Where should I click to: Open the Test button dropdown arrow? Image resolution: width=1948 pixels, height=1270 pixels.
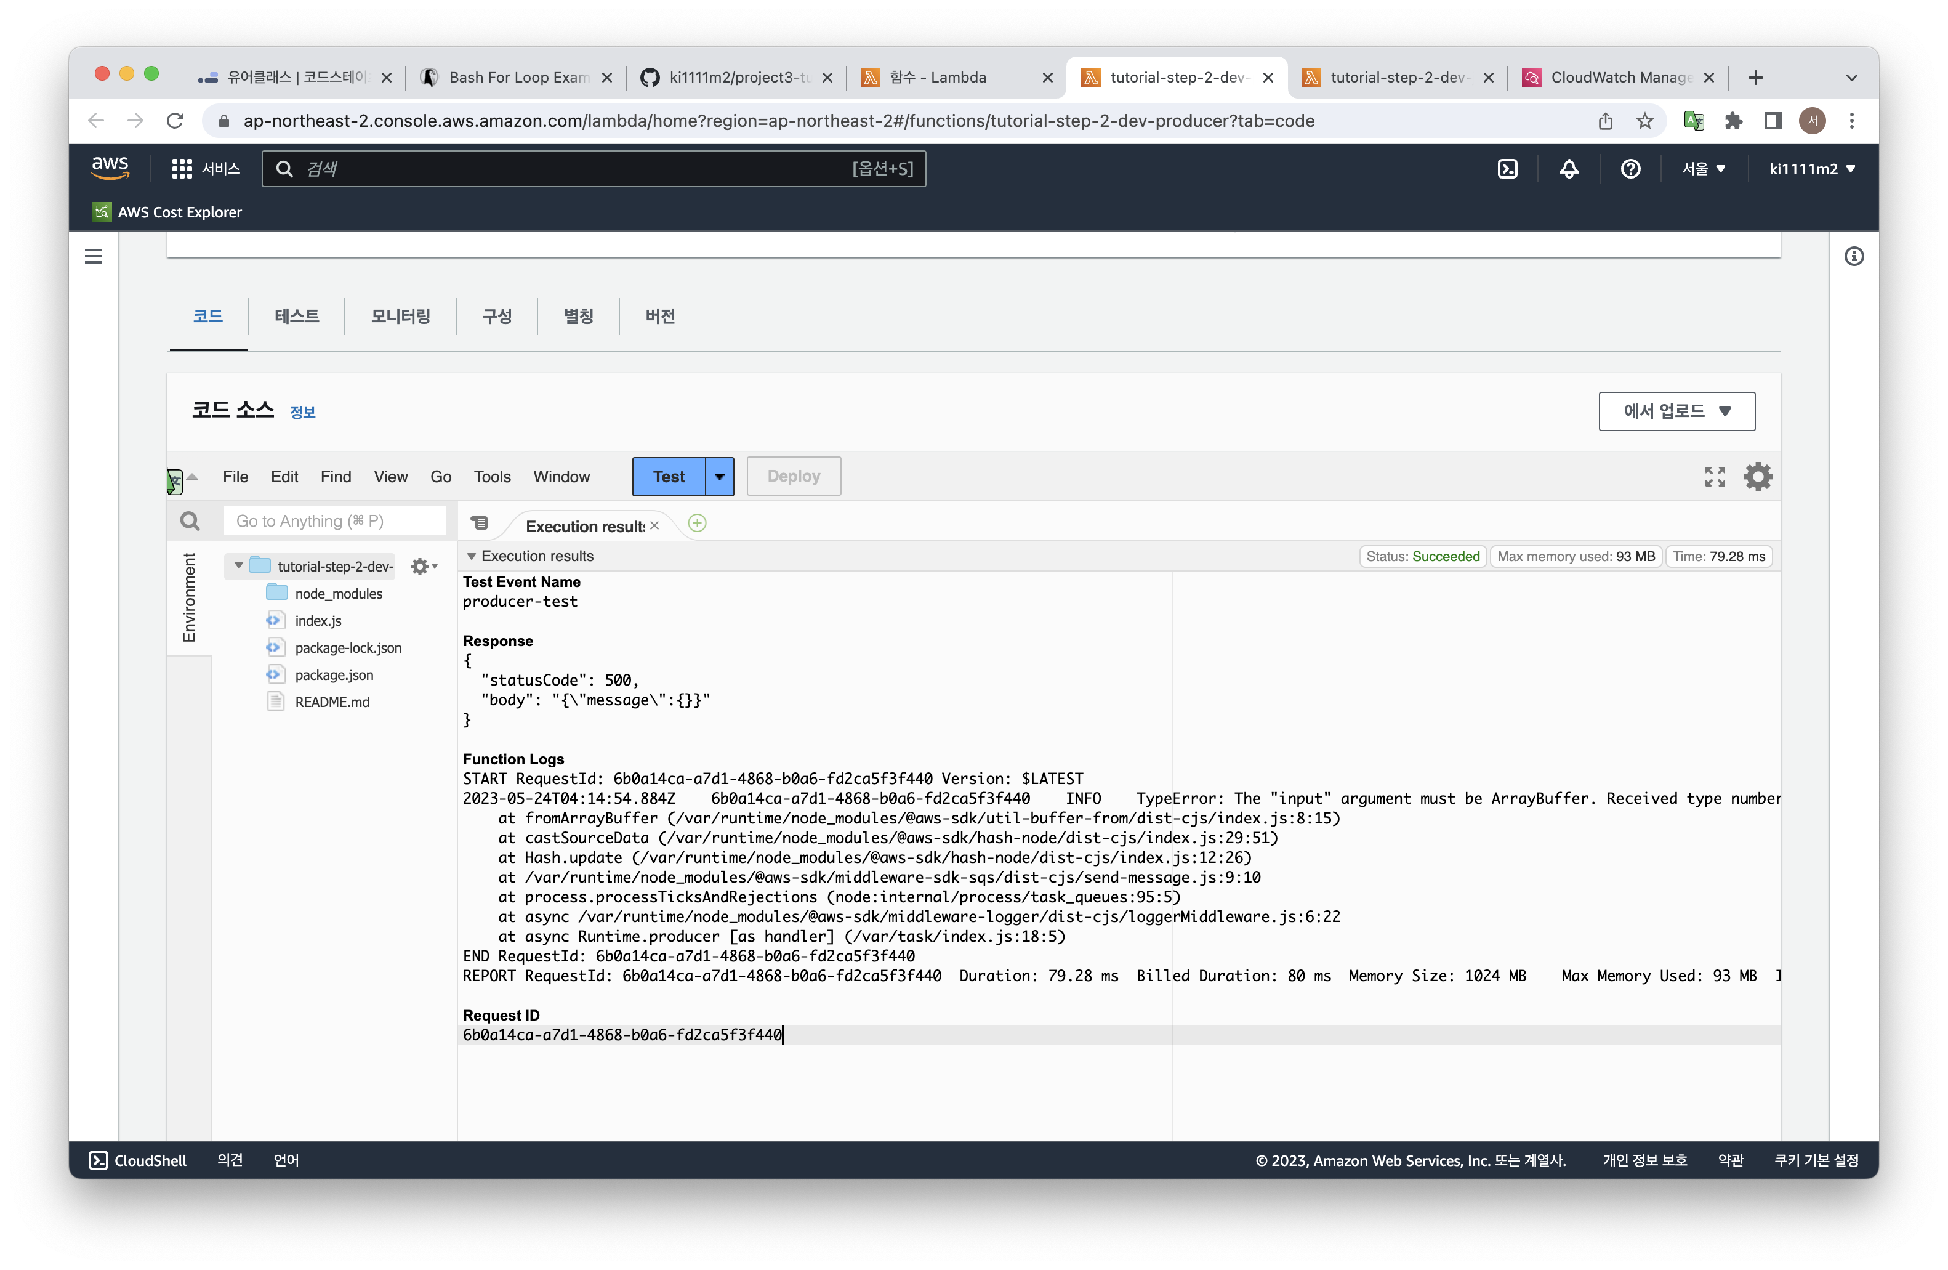(x=720, y=477)
